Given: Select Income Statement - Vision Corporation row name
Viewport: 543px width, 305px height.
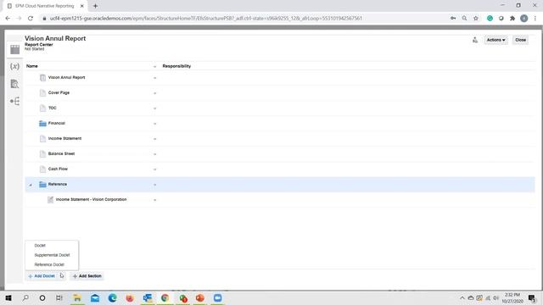Looking at the screenshot, I should 91,200.
